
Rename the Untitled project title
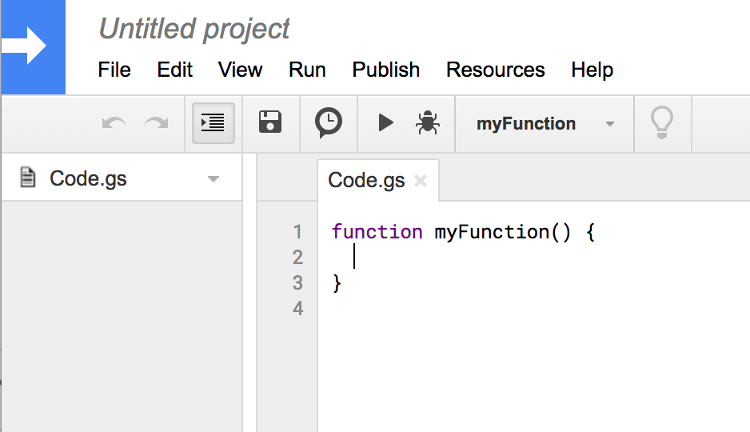click(x=193, y=29)
